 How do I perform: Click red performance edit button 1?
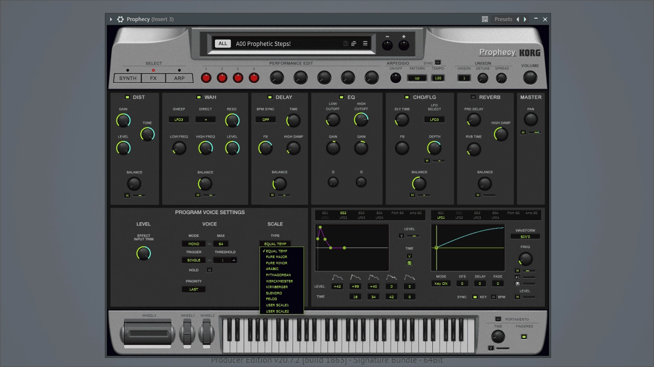pos(206,78)
